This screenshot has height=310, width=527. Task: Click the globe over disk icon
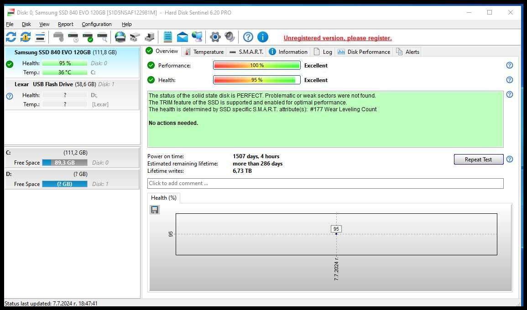coord(120,37)
